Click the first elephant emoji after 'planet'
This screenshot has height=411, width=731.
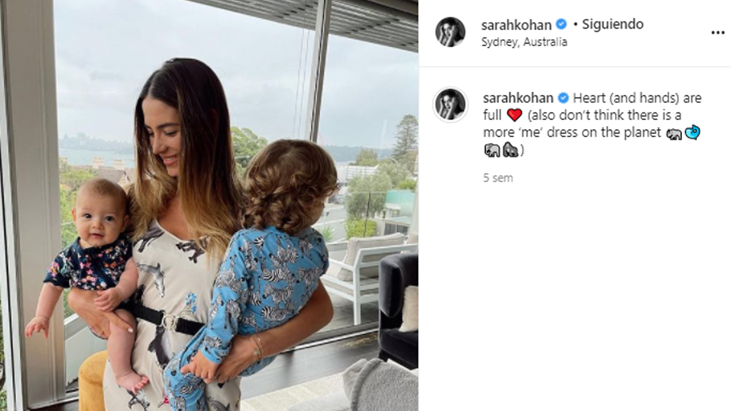click(x=674, y=133)
